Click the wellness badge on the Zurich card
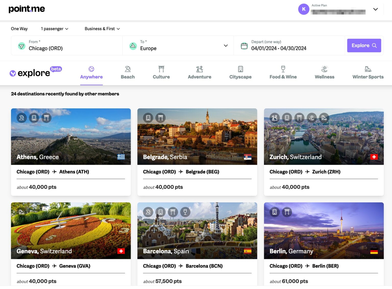The height and width of the screenshot is (289, 392). tap(312, 118)
